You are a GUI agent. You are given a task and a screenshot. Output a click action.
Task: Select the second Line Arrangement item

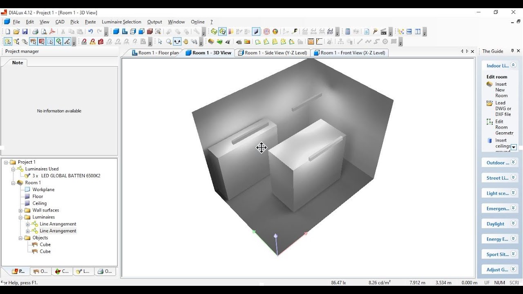click(x=58, y=231)
